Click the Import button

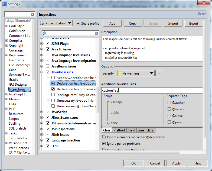pyautogui.click(x=173, y=23)
